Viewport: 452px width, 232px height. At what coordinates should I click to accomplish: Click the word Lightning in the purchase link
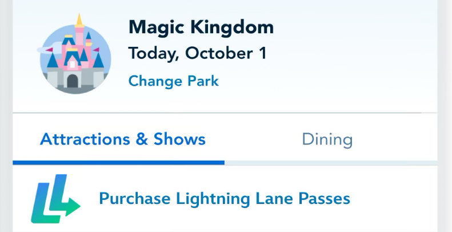pyautogui.click(x=211, y=199)
